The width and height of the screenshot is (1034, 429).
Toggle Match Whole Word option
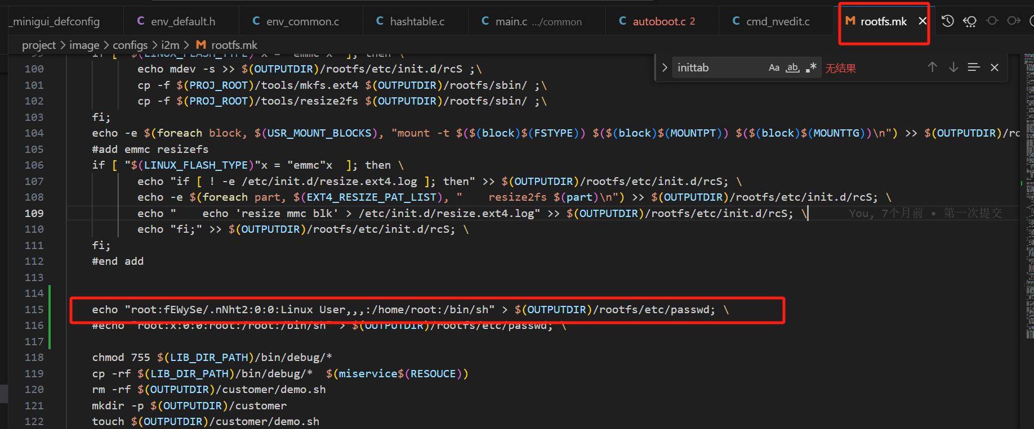tap(792, 68)
